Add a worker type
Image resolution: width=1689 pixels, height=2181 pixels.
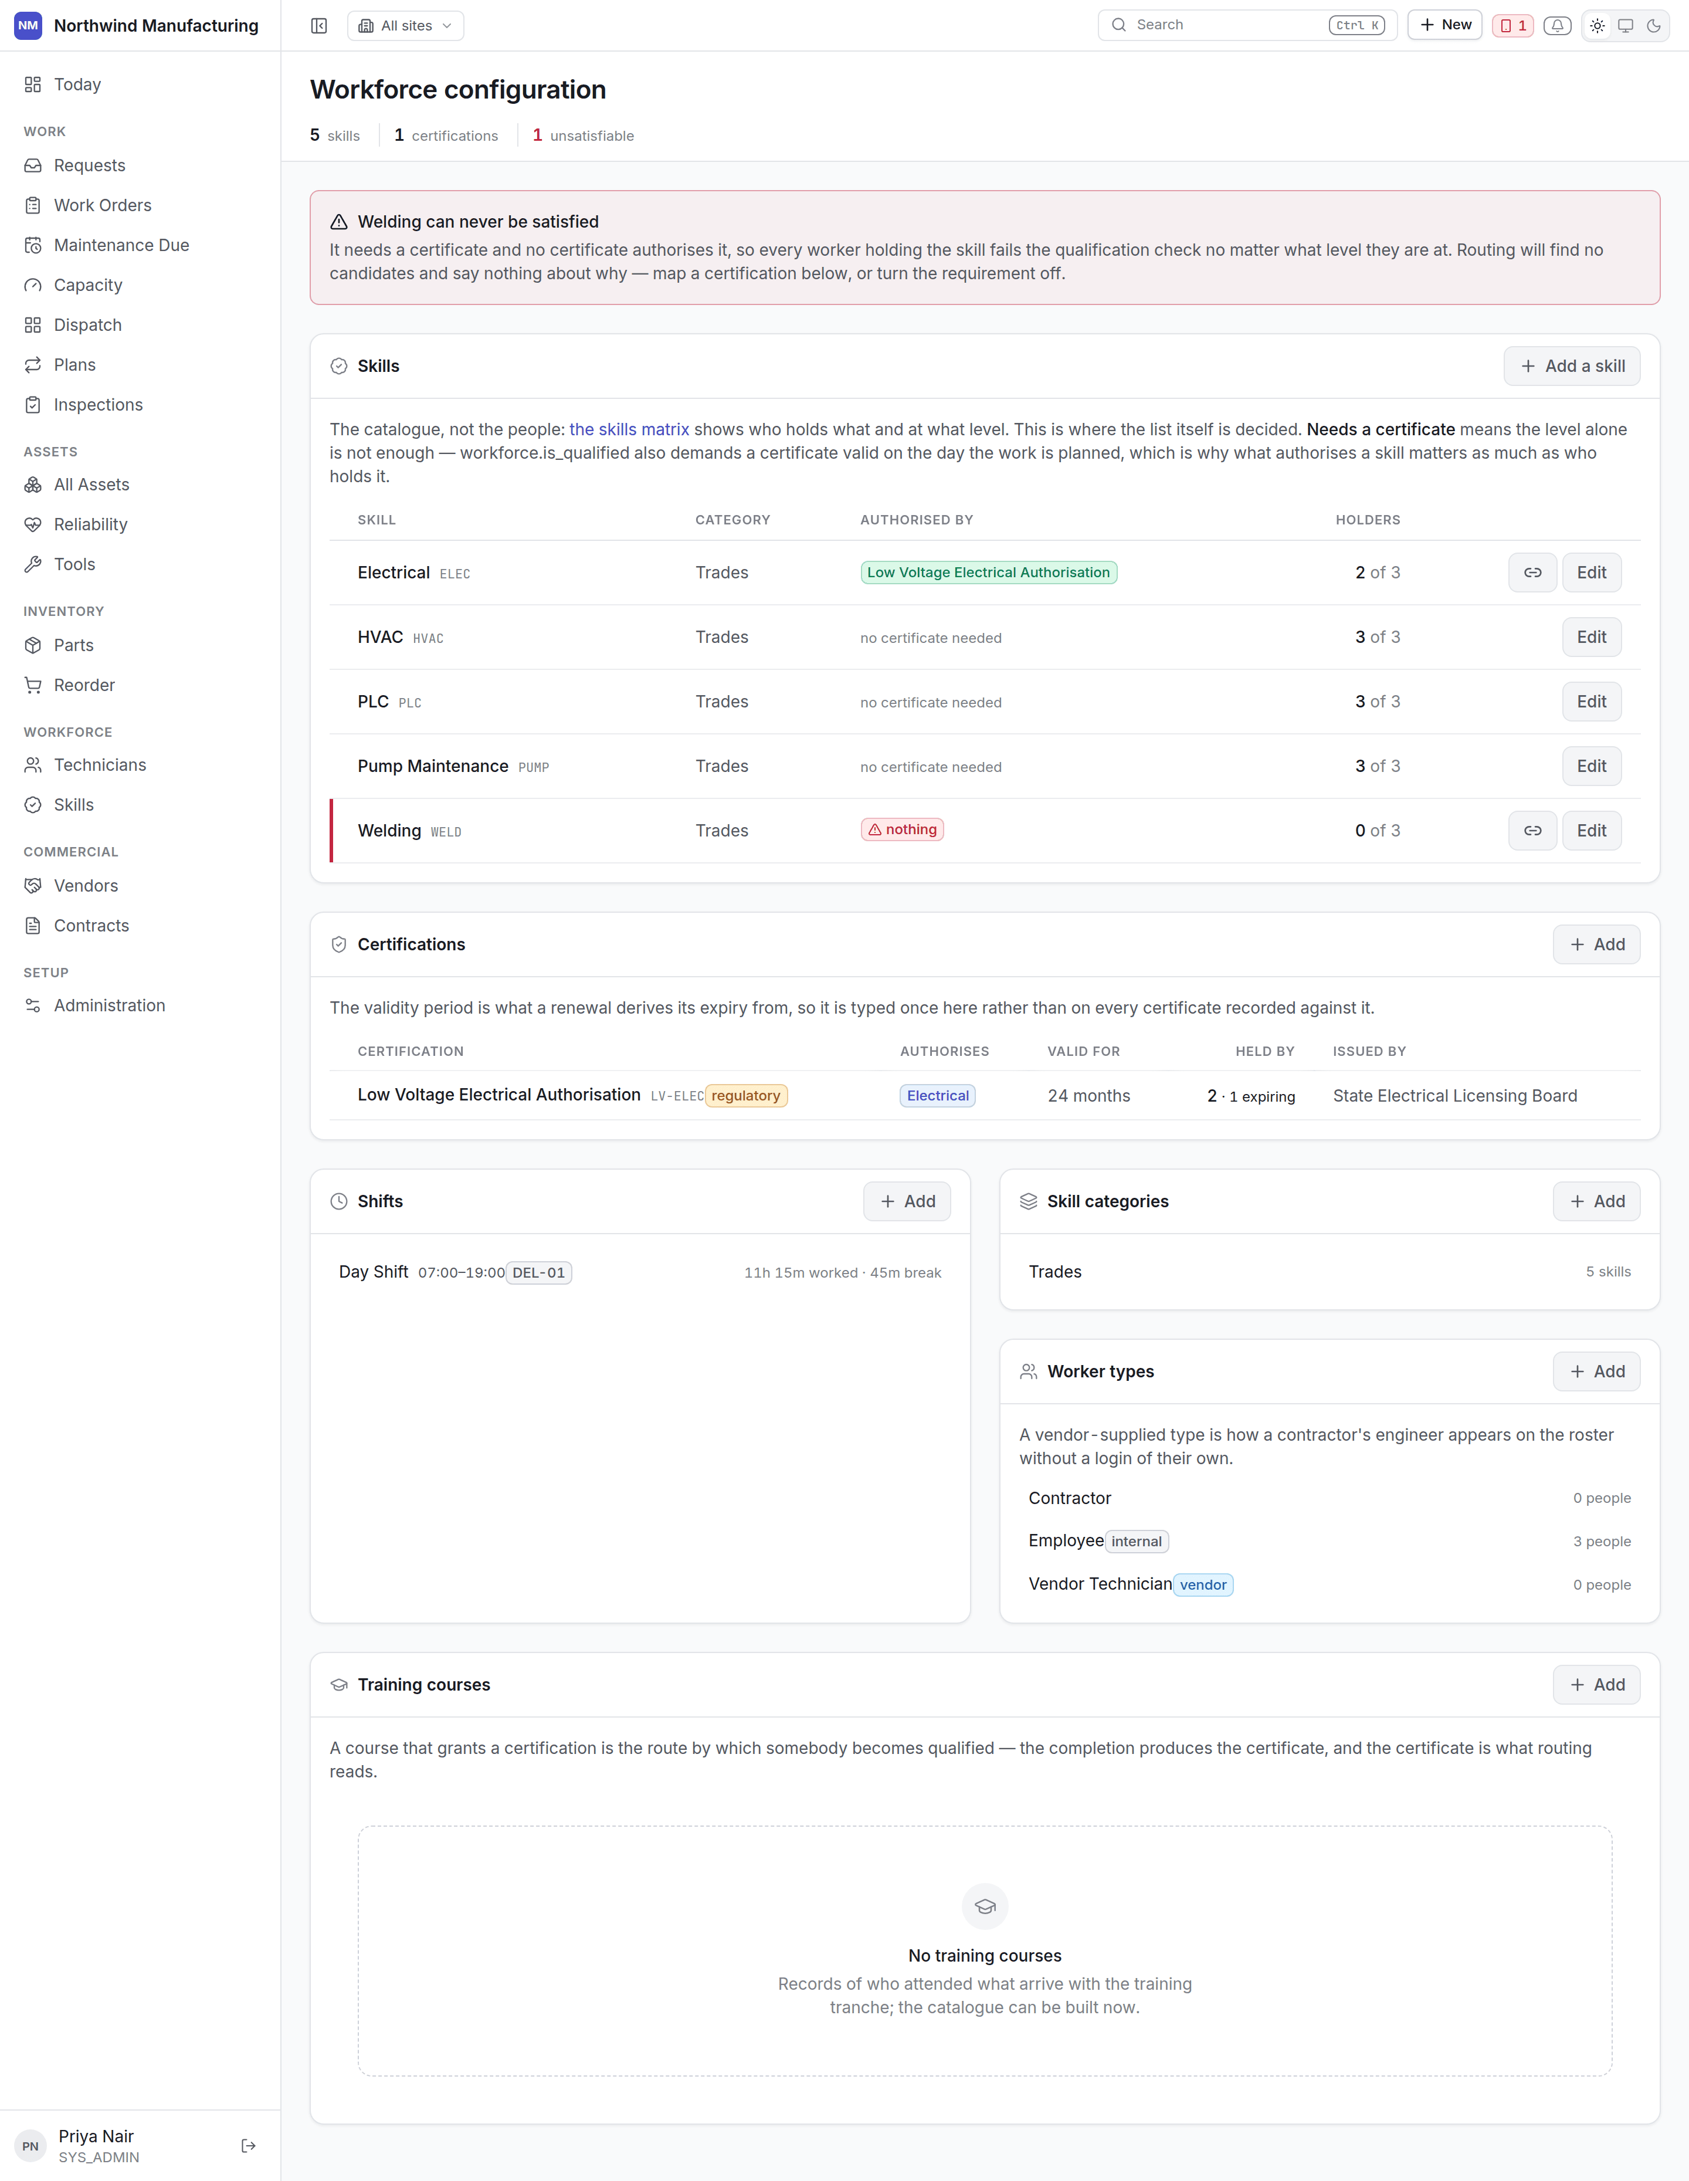pyautogui.click(x=1596, y=1372)
